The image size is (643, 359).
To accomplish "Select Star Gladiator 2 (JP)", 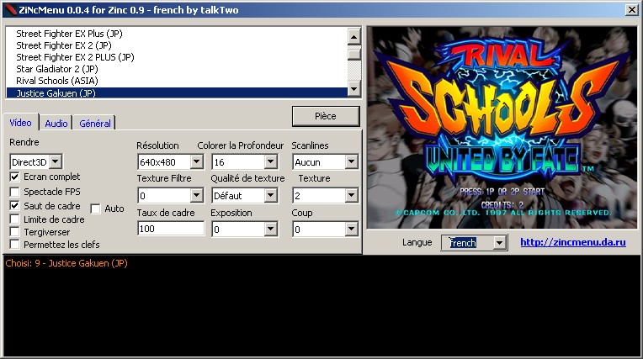I will click(x=177, y=69).
